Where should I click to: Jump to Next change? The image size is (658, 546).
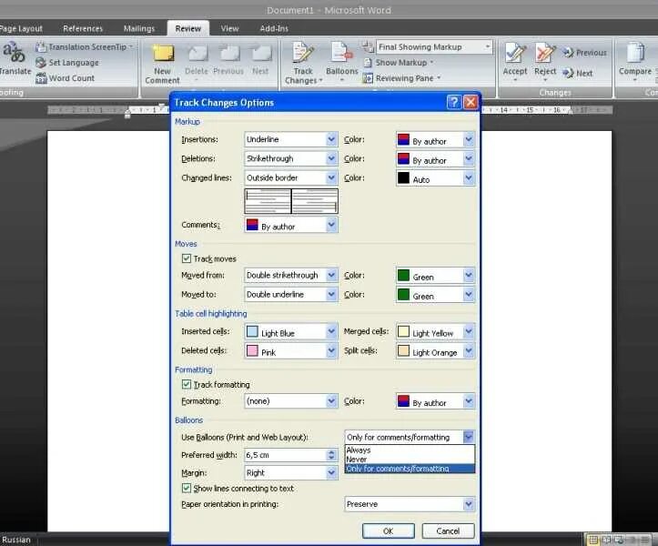point(578,73)
